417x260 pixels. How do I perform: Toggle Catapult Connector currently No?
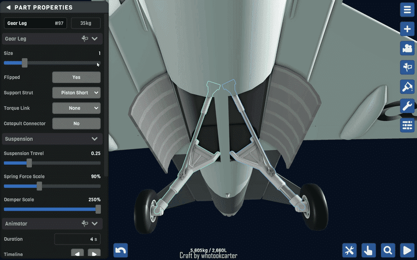tap(76, 123)
